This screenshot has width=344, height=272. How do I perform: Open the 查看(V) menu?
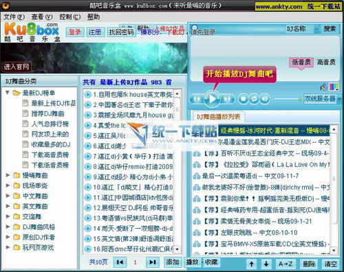click(x=42, y=17)
